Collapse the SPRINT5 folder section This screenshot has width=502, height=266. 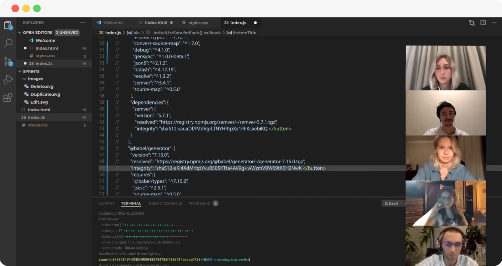(20, 72)
